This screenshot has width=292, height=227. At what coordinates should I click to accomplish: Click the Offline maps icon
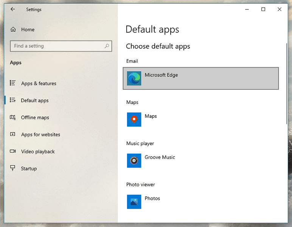12,117
